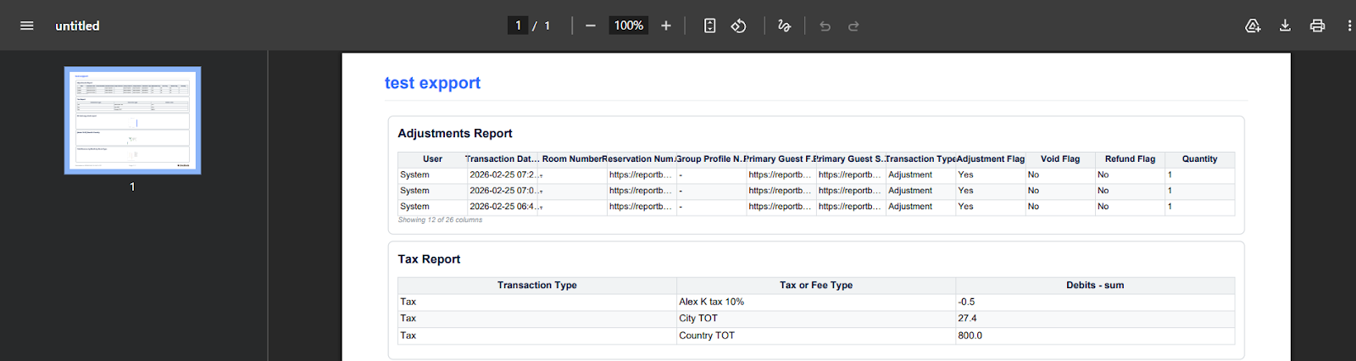Open the more actions three-dot menu
The image size is (1356, 361).
1348,25
